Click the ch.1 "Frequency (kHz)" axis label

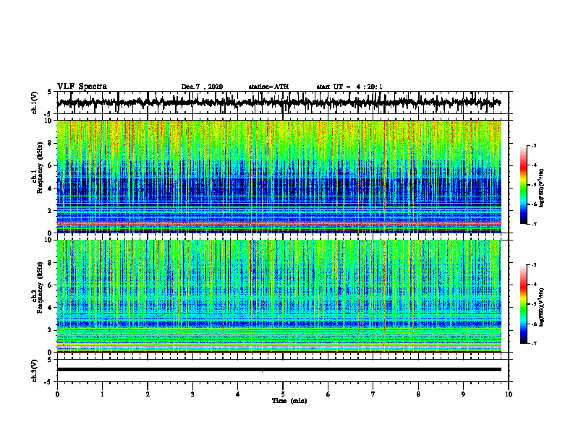pyautogui.click(x=40, y=168)
